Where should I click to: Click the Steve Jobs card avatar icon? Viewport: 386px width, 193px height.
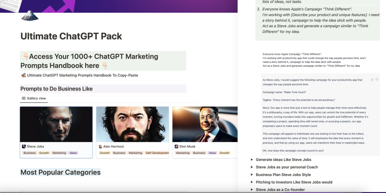[x=24, y=147]
